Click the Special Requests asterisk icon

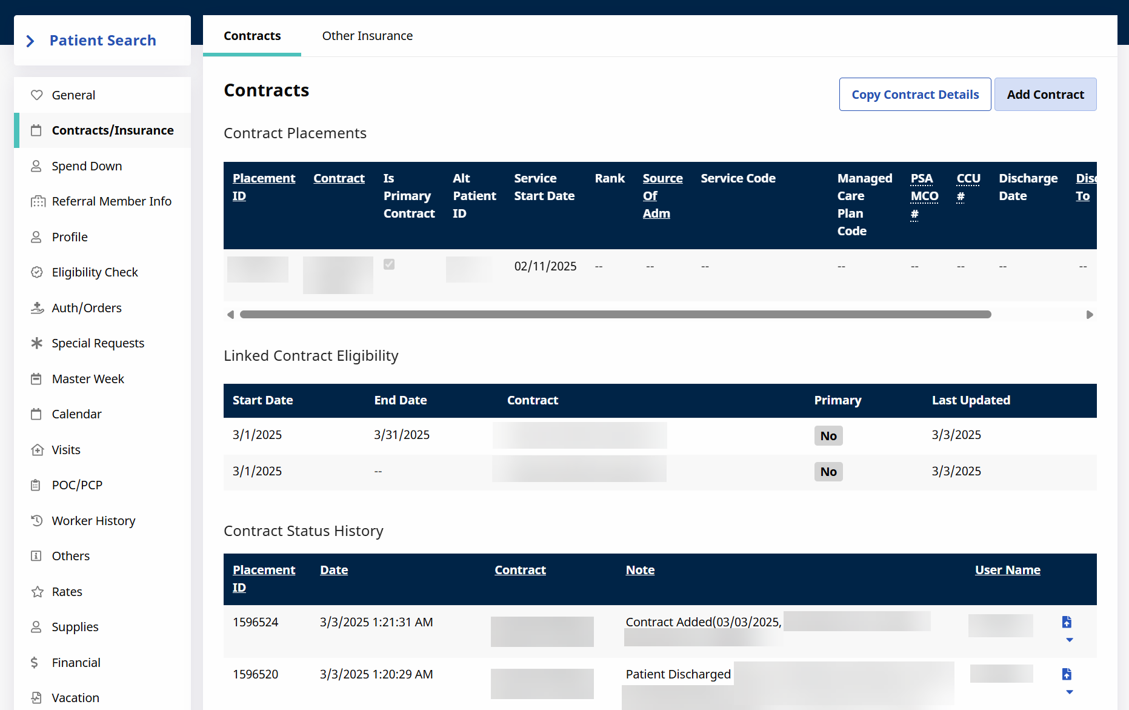point(37,343)
